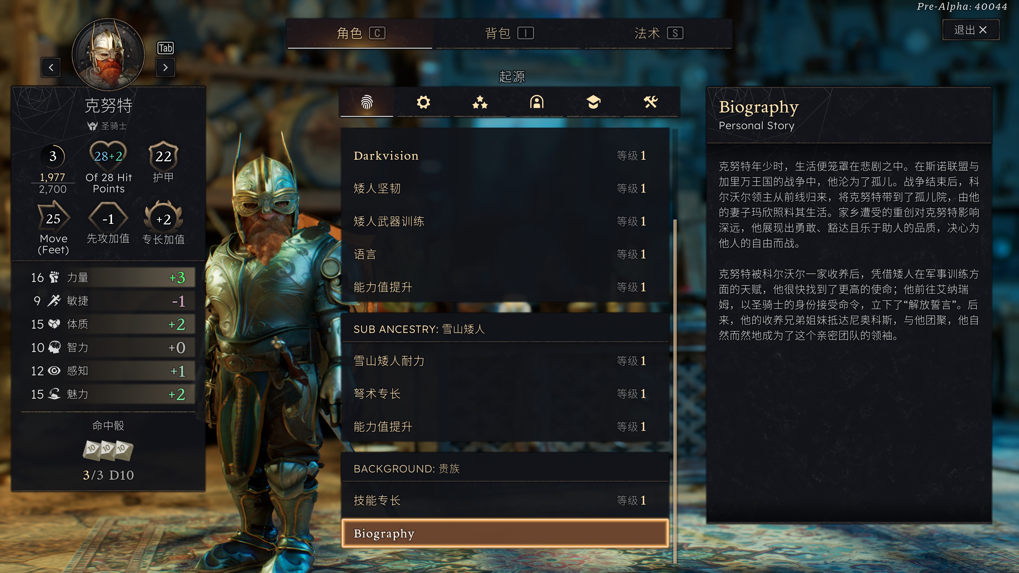This screenshot has height=573, width=1019.
Task: Click the hit dice icons under 命中骰
Action: pyautogui.click(x=108, y=450)
